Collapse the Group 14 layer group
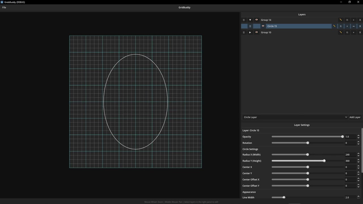 pyautogui.click(x=250, y=20)
